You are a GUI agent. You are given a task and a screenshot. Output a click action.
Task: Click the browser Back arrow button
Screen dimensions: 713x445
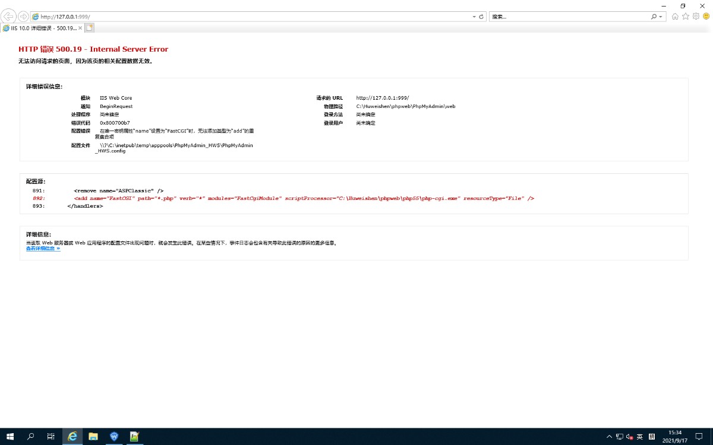tap(10, 17)
